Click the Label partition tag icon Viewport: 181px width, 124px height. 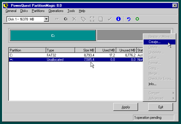tap(83, 19)
